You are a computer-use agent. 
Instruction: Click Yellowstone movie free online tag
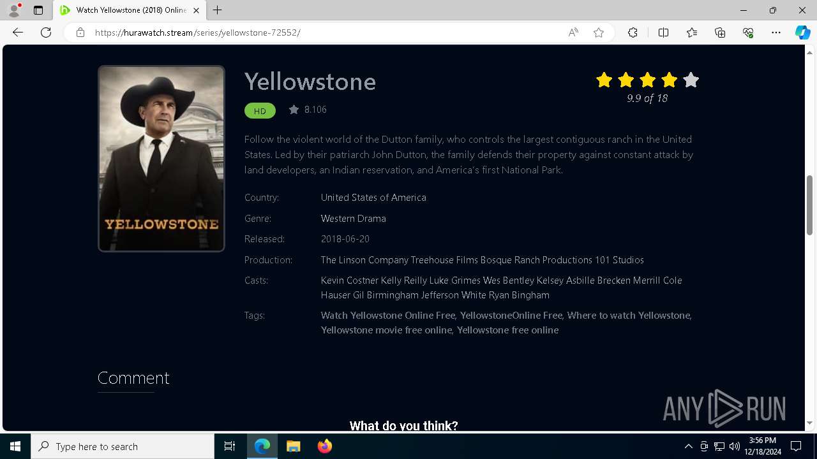(386, 330)
